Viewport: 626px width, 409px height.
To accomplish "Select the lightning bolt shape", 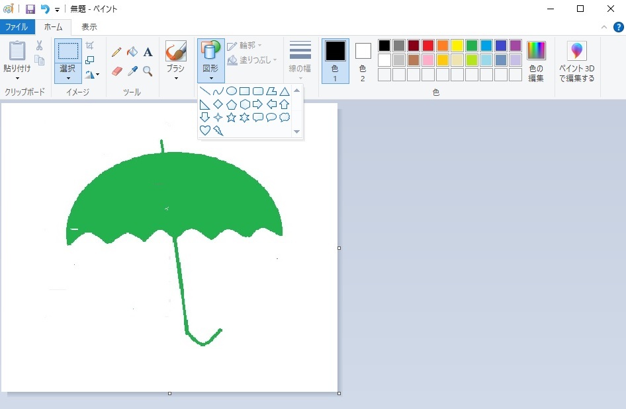I will [x=218, y=131].
